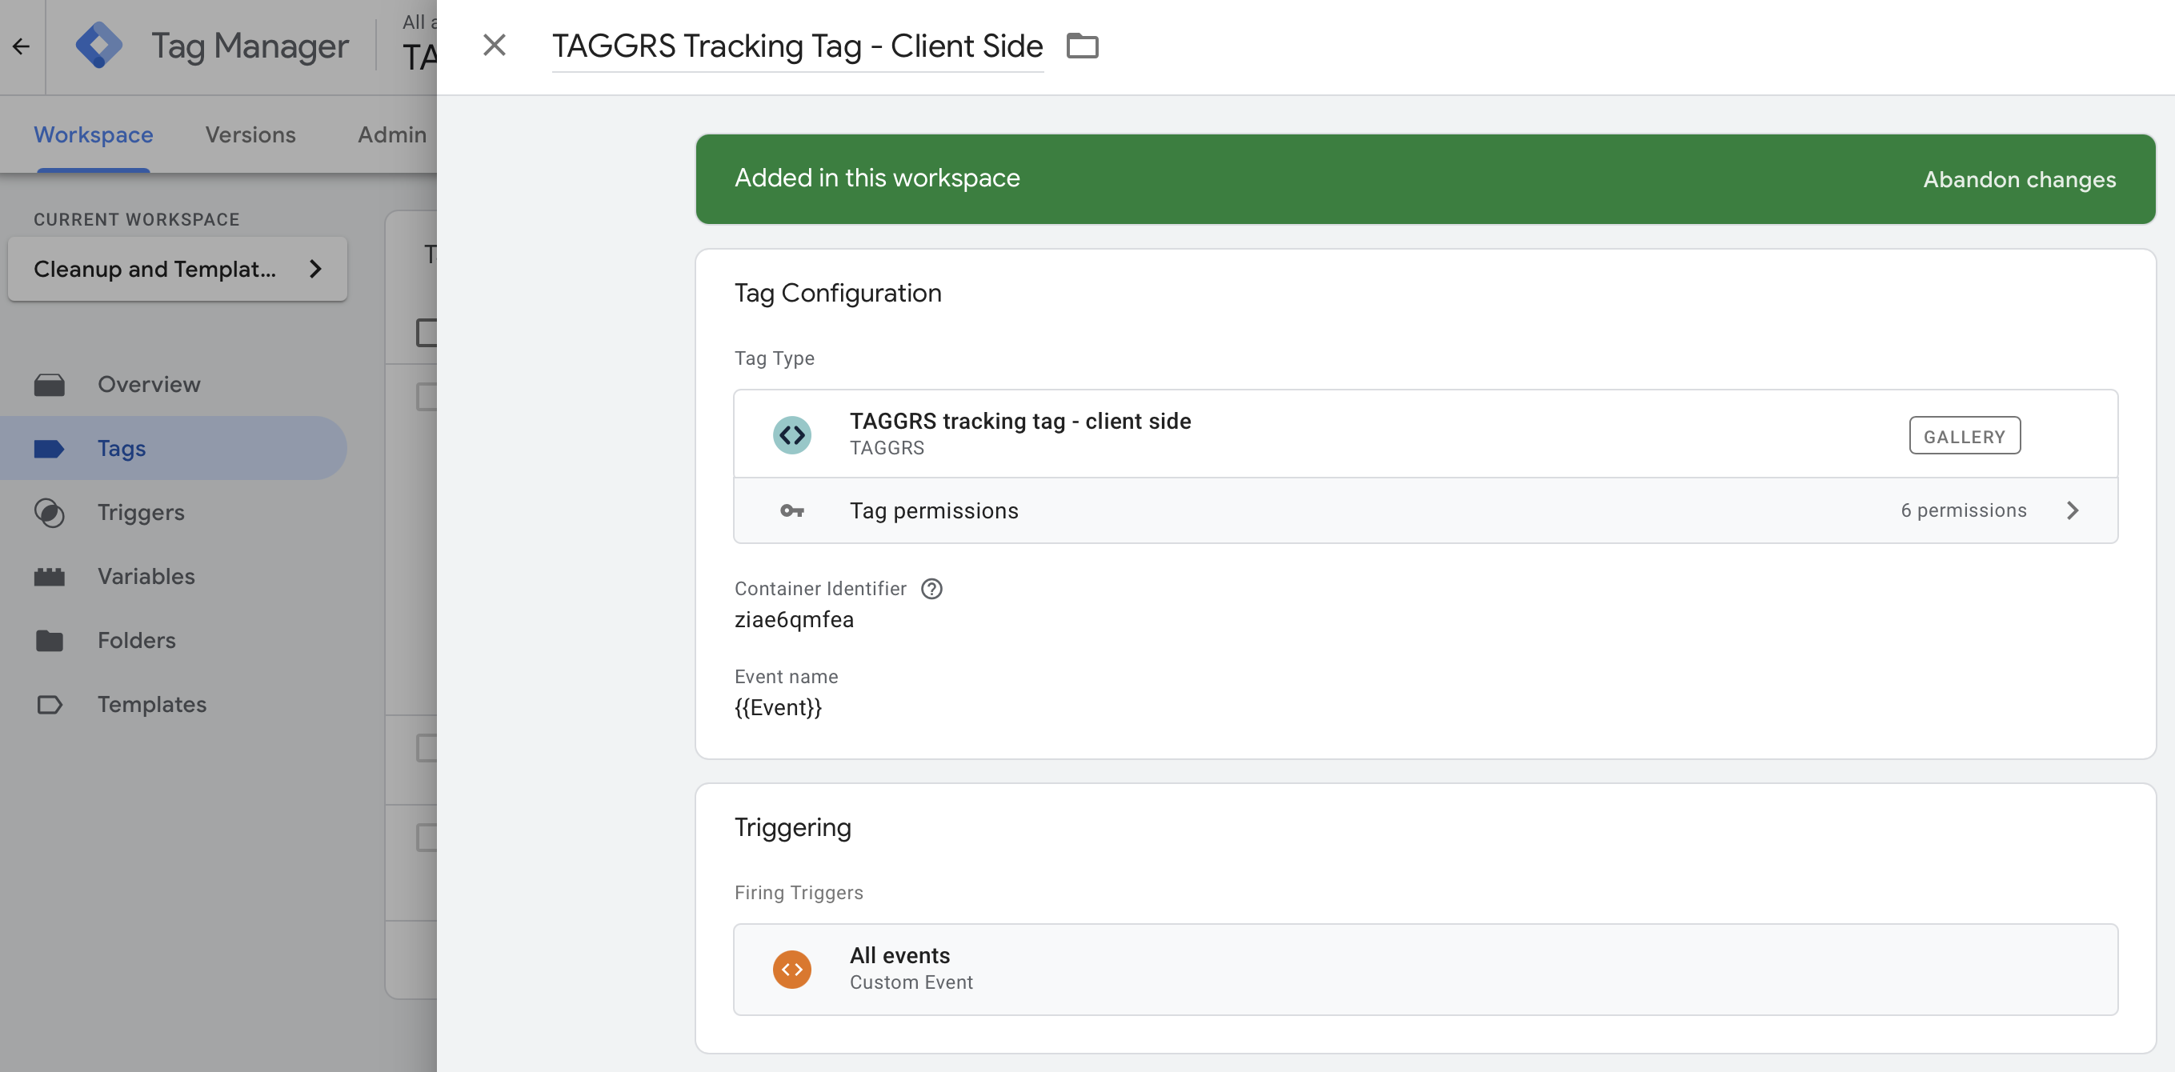This screenshot has width=2175, height=1072.
Task: Click the All events trigger orange icon
Action: point(791,969)
